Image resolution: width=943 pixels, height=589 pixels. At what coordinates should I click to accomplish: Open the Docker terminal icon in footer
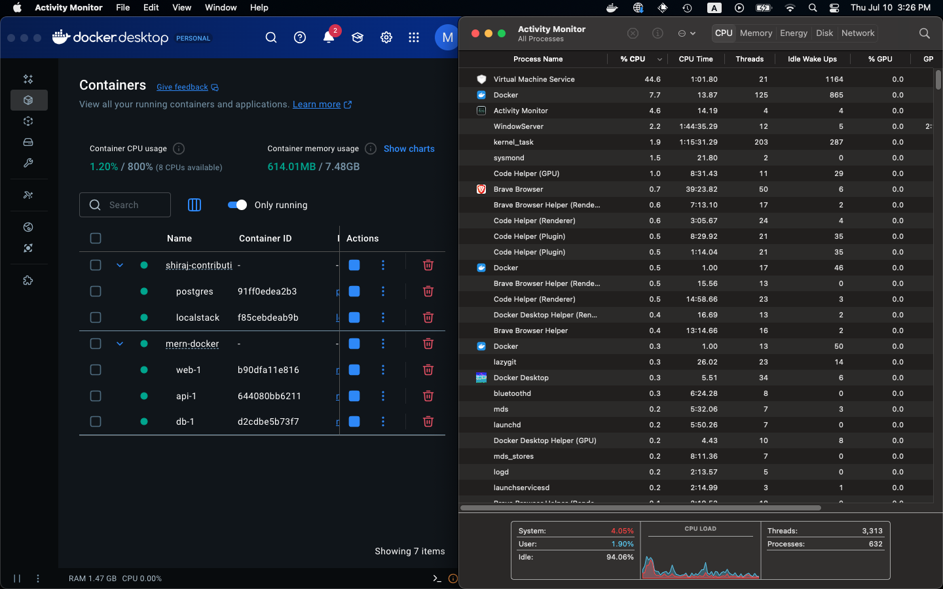pos(437,579)
